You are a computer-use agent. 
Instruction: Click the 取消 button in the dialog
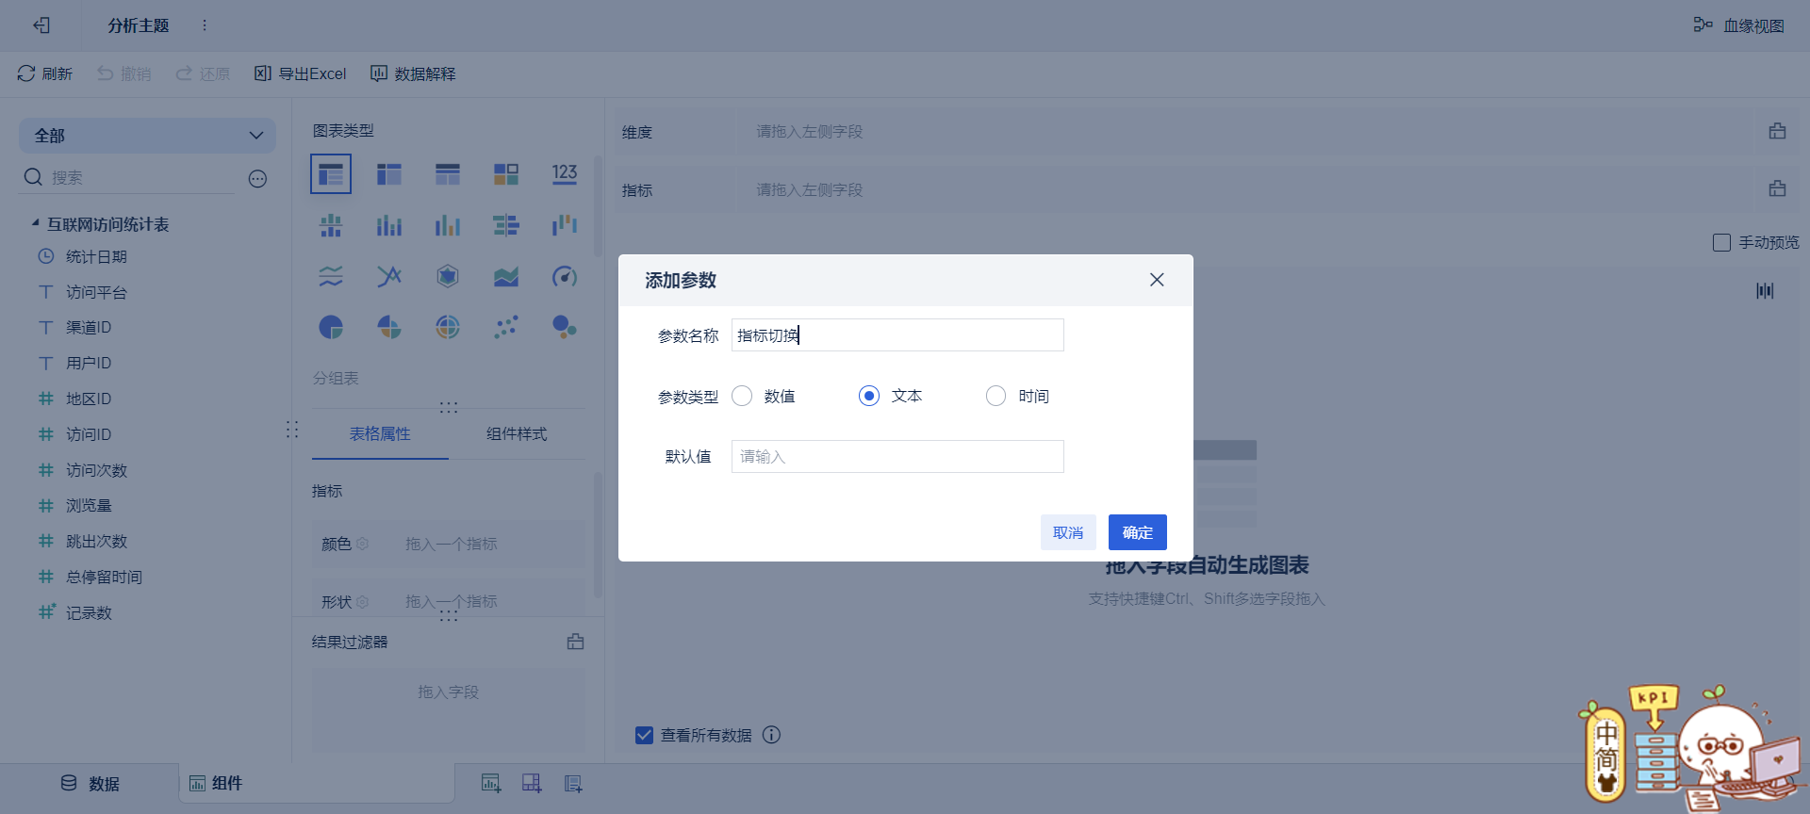[1068, 532]
